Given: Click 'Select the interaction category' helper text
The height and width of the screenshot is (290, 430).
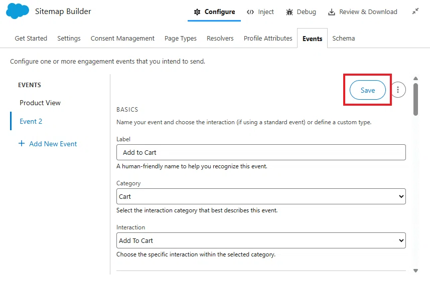Looking at the screenshot, I should tap(197, 210).
